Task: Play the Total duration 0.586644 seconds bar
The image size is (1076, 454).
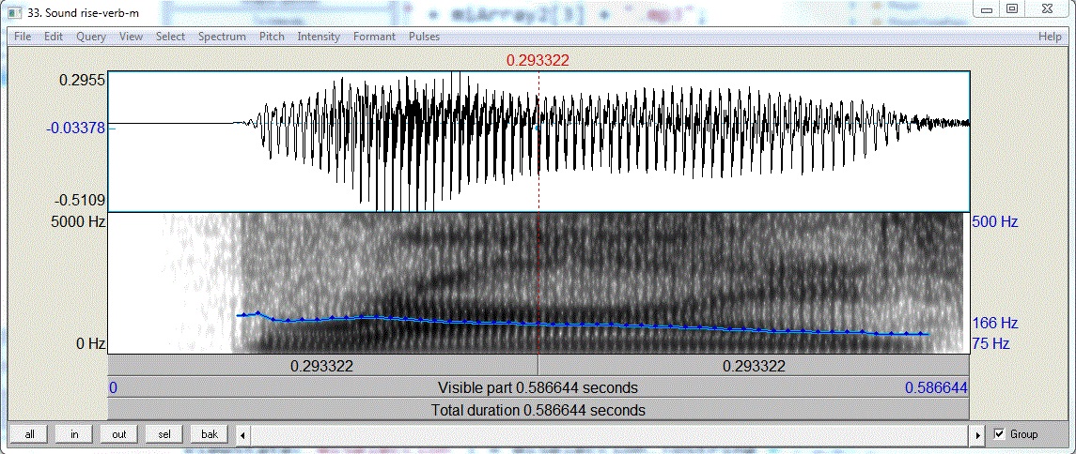Action: coord(538,411)
